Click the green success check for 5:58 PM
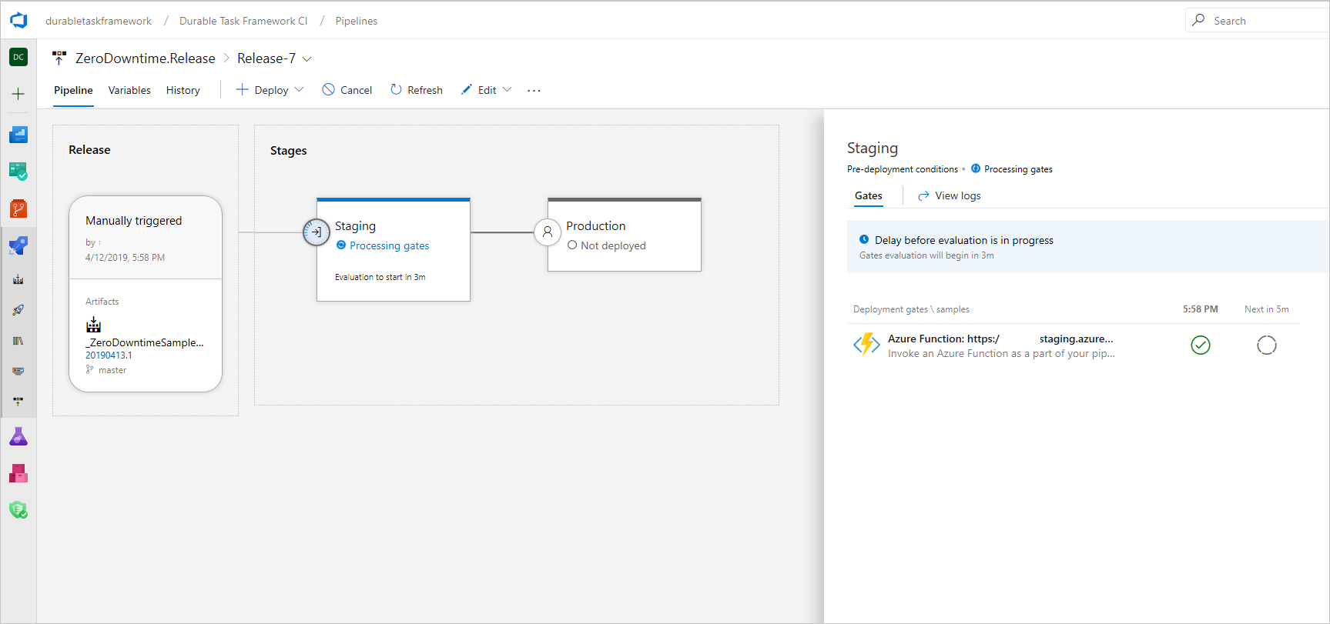Image resolution: width=1330 pixels, height=624 pixels. [1200, 345]
